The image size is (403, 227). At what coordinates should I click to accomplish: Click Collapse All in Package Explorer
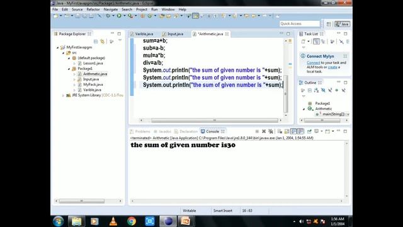click(96, 42)
